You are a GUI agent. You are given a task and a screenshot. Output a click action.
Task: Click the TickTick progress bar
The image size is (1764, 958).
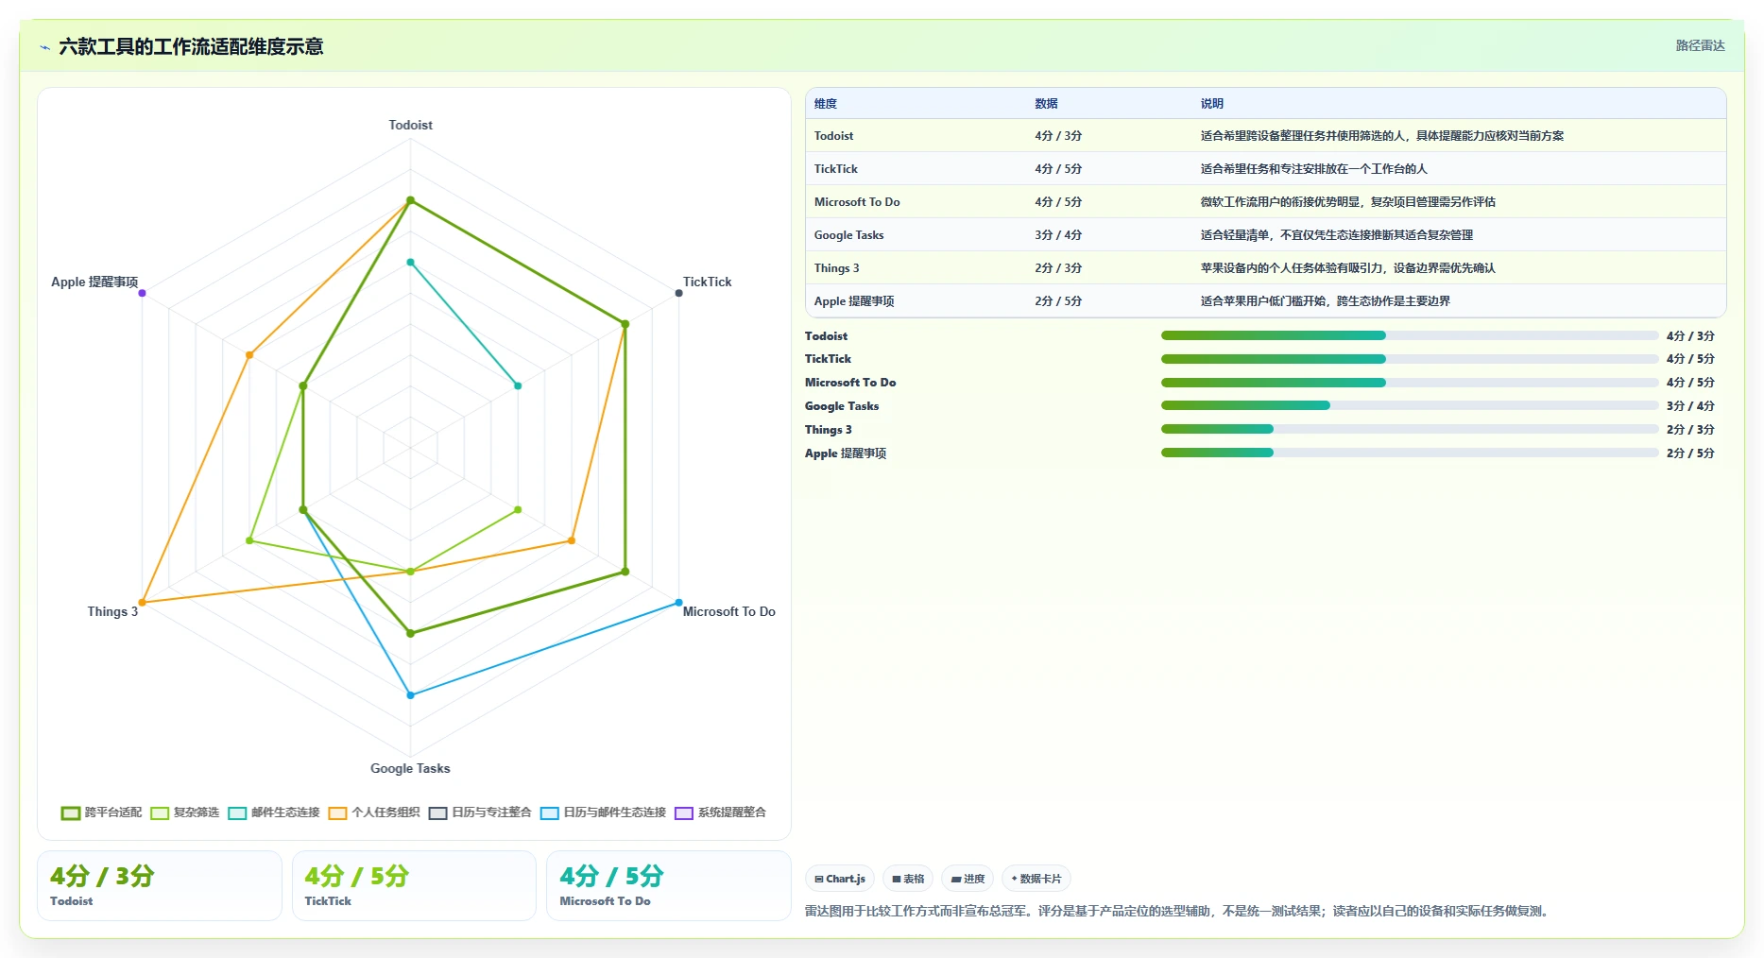[1410, 359]
